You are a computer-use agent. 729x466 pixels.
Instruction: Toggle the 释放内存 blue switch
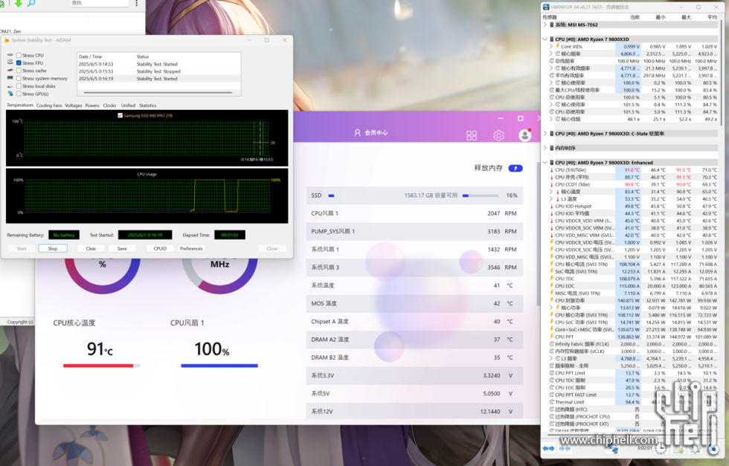pyautogui.click(x=515, y=168)
